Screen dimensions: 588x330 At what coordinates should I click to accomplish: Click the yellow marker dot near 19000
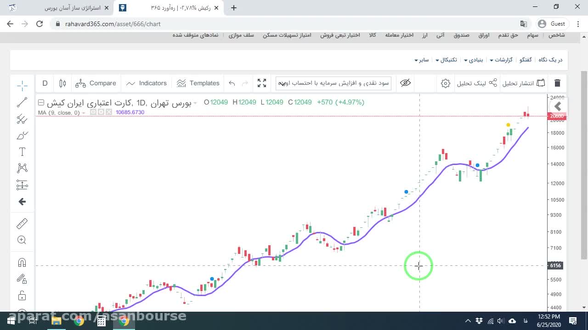(x=508, y=125)
